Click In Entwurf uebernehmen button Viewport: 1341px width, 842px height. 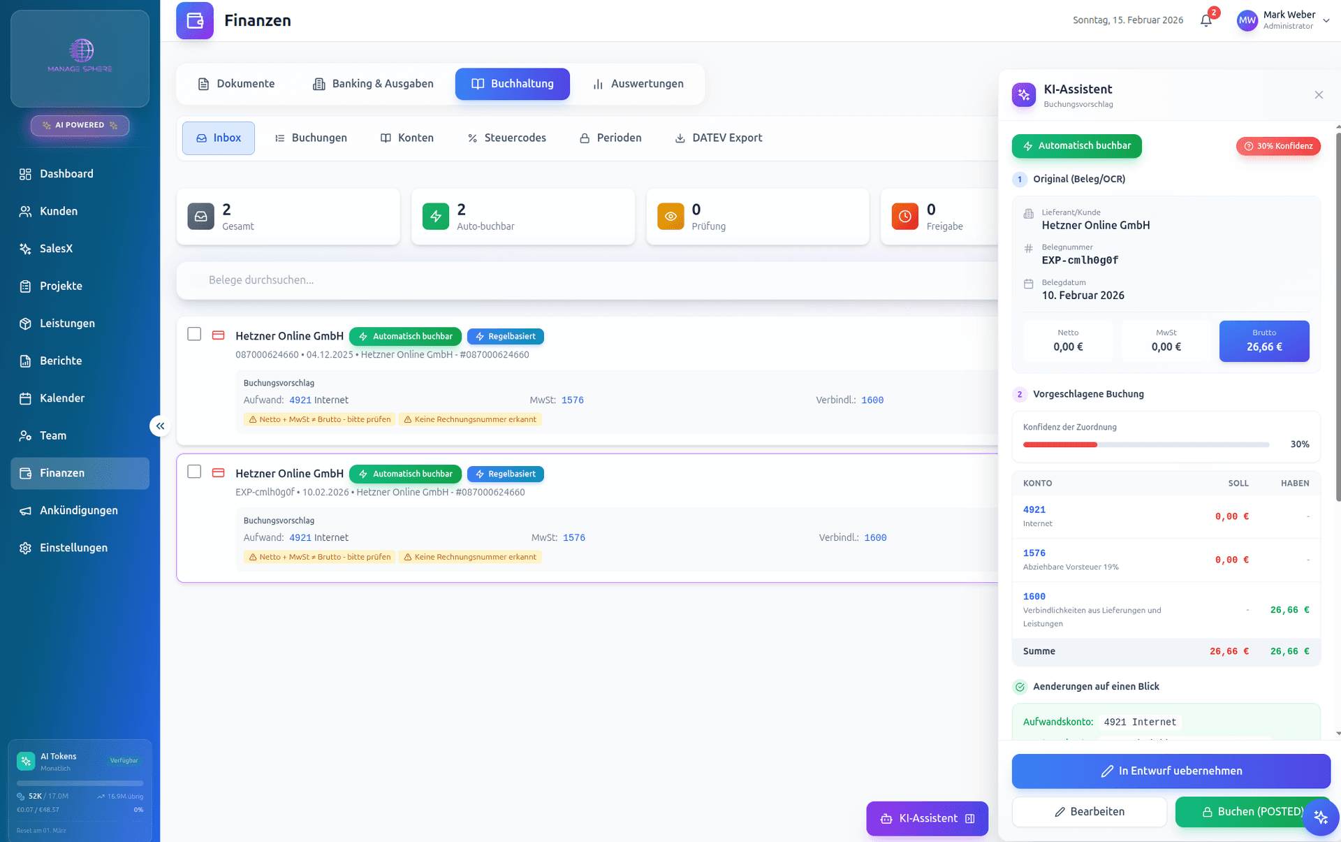tap(1171, 771)
